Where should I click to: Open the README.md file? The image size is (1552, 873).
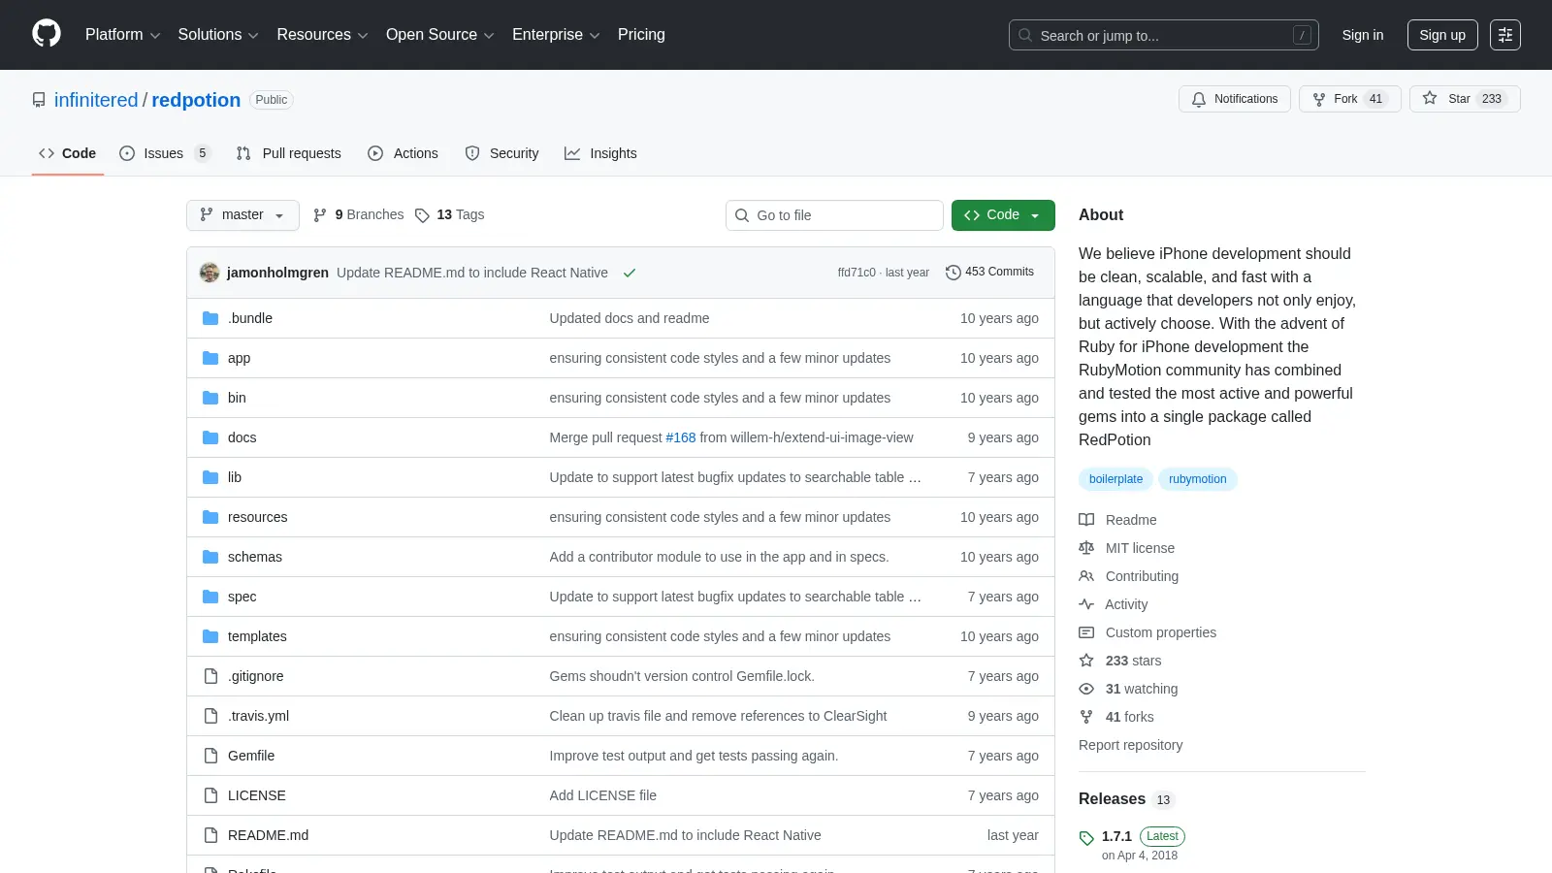point(268,835)
